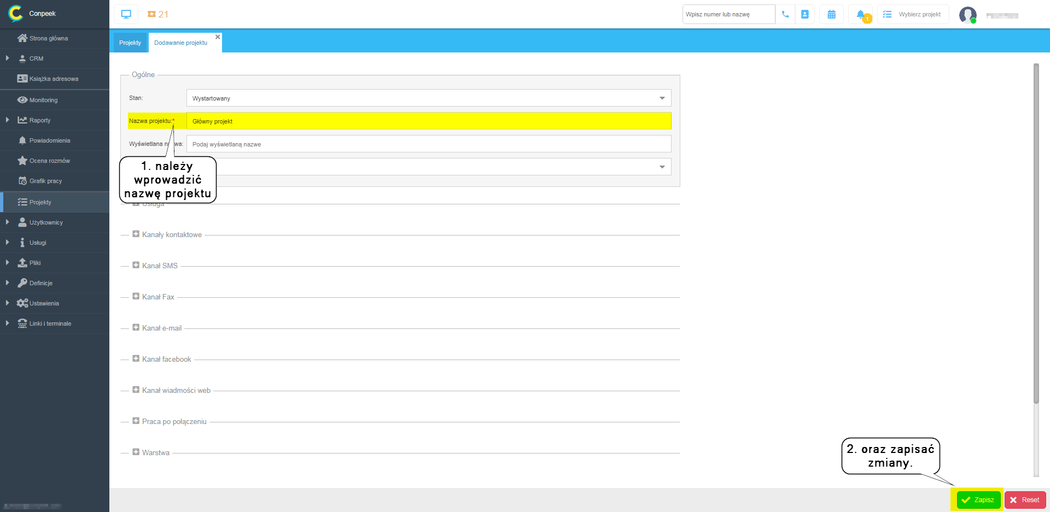Save changes with Zapisz button

[x=978, y=500]
